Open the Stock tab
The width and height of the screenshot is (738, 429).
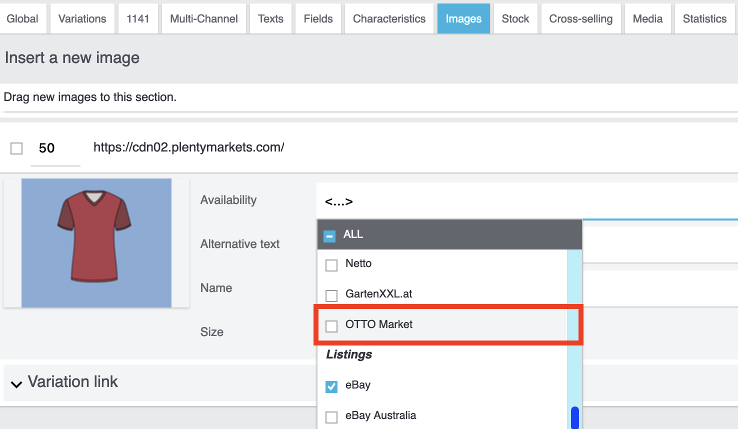[x=515, y=19]
